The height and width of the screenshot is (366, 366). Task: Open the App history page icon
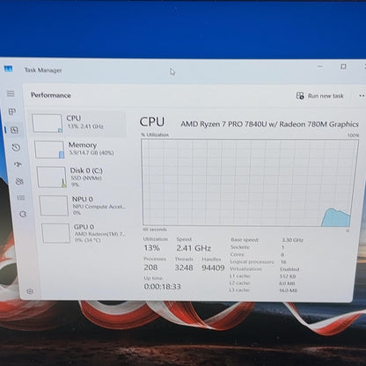pyautogui.click(x=16, y=147)
